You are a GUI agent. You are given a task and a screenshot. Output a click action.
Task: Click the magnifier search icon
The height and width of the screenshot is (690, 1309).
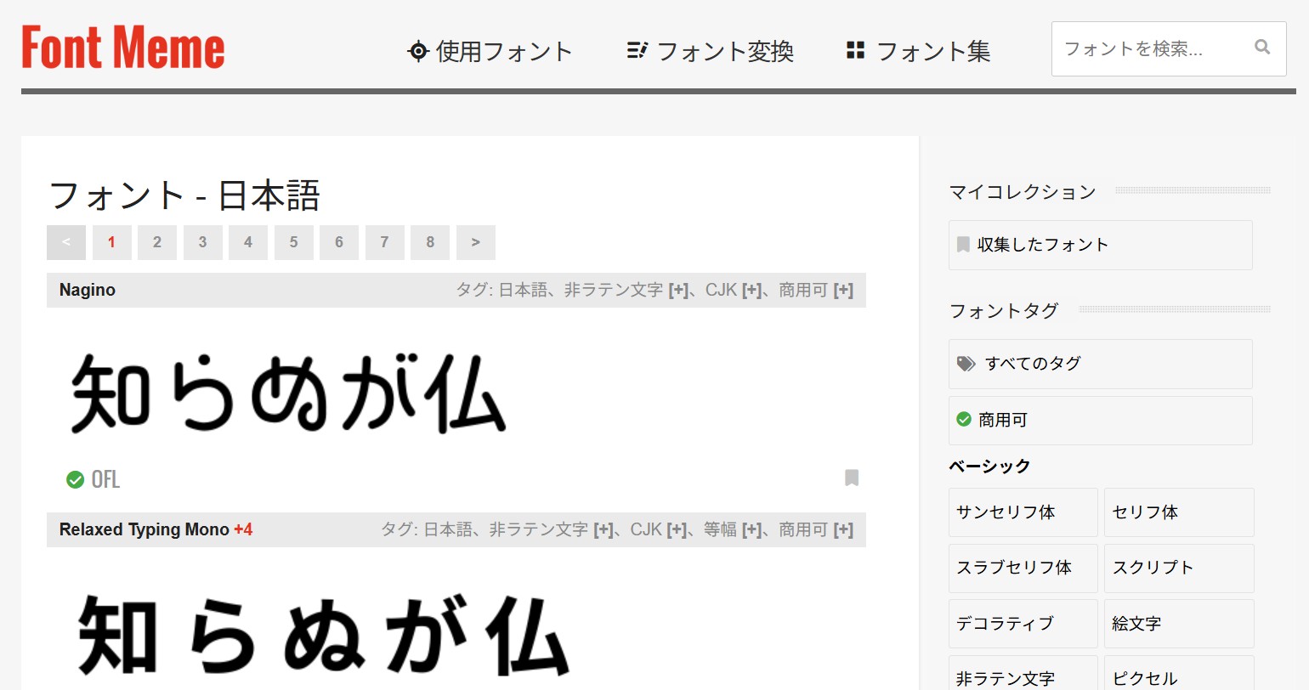click(1262, 48)
